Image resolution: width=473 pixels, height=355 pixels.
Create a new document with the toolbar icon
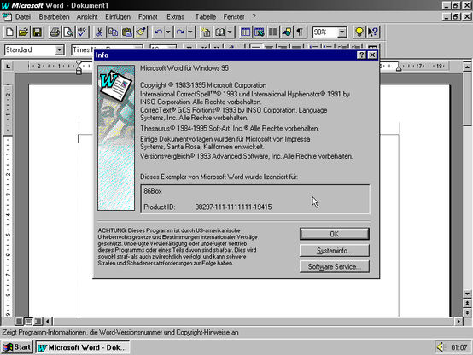[x=9, y=32]
